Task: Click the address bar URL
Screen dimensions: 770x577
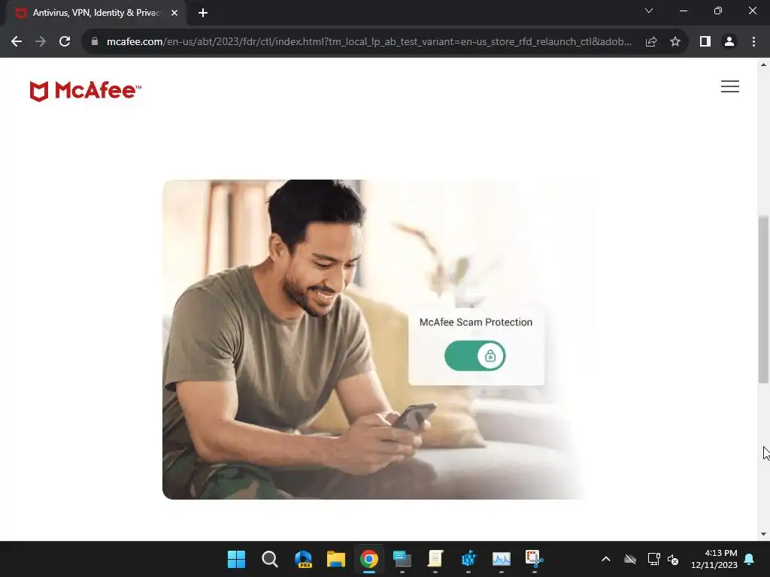Action: [x=368, y=42]
